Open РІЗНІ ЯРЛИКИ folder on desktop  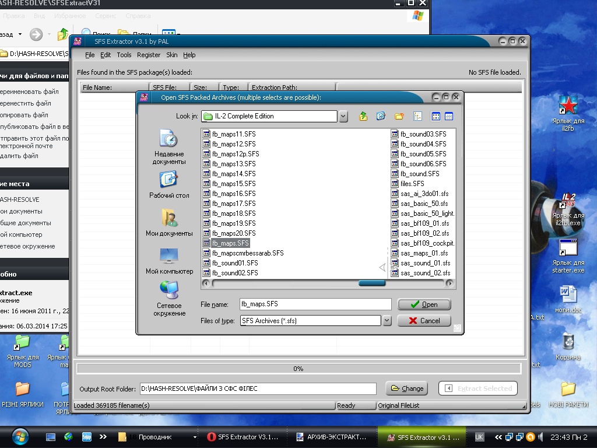[23, 394]
